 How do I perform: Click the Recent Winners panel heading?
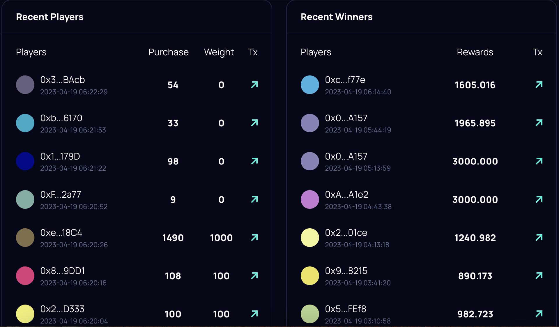coord(336,17)
